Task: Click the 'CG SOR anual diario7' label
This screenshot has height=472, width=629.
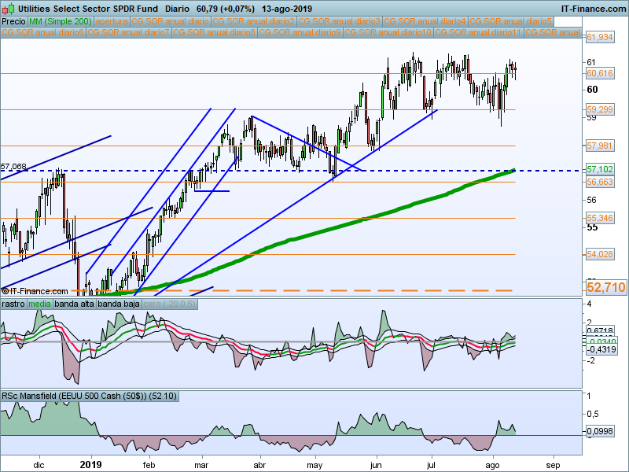Action: click(129, 32)
